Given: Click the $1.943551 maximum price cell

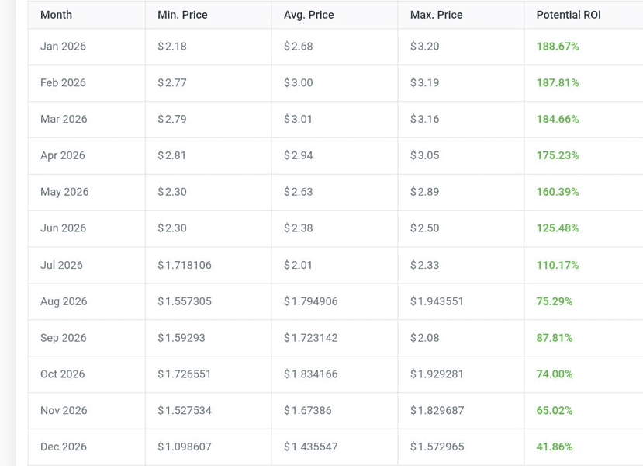Looking at the screenshot, I should 437,301.
